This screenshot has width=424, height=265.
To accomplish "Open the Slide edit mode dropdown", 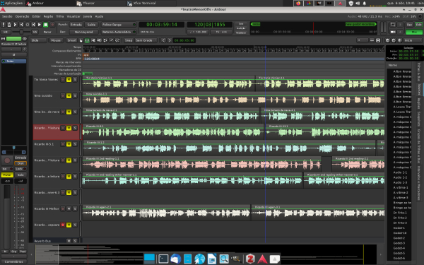I will (x=38, y=40).
